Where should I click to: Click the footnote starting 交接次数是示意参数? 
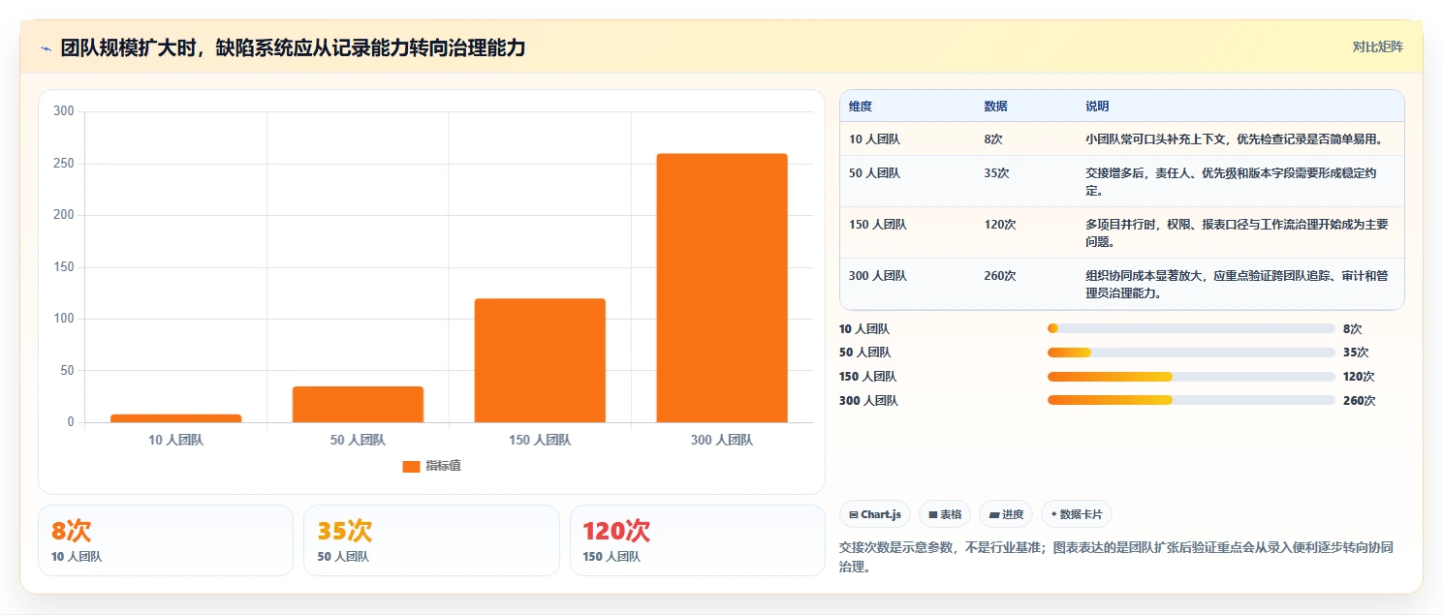coord(1116,557)
